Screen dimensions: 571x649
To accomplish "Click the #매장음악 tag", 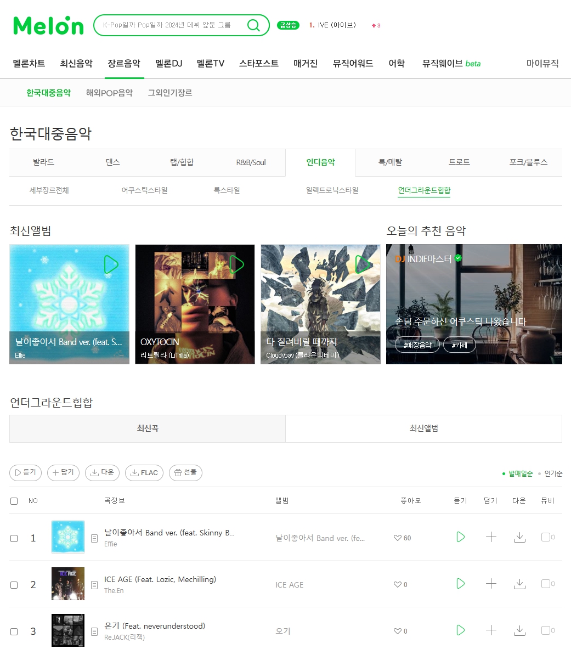I will pos(417,345).
